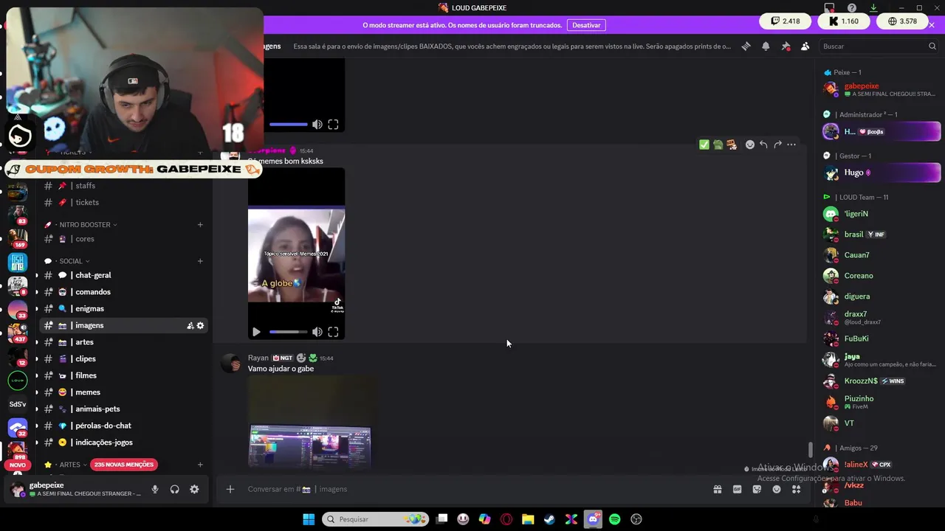This screenshot has width=945, height=531.
Task: Click the Buscar search field
Action: click(879, 46)
